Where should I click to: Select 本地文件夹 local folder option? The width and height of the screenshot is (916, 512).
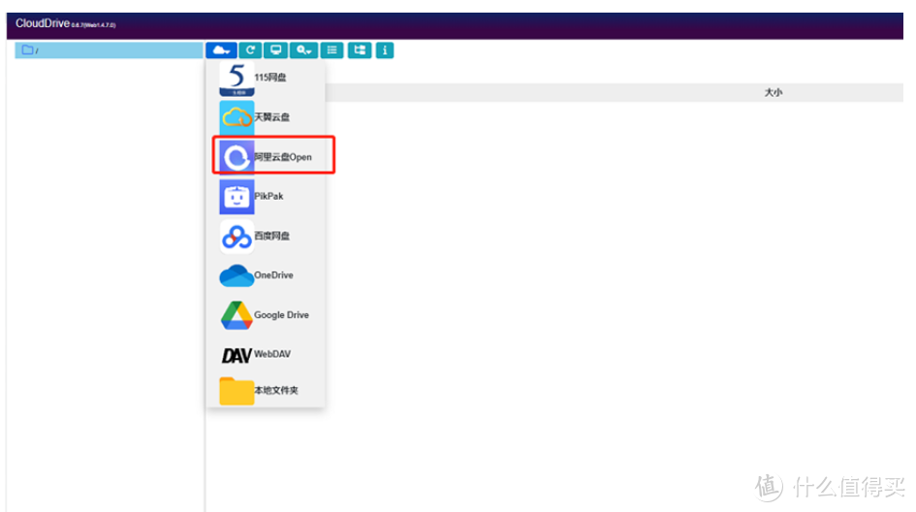coord(266,391)
